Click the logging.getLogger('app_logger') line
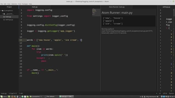This screenshot has width=175, height=98. 51,31
